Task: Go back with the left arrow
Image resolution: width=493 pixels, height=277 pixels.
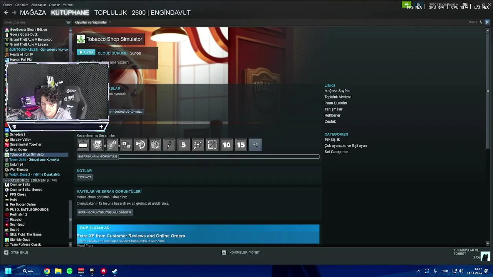Action: point(6,13)
